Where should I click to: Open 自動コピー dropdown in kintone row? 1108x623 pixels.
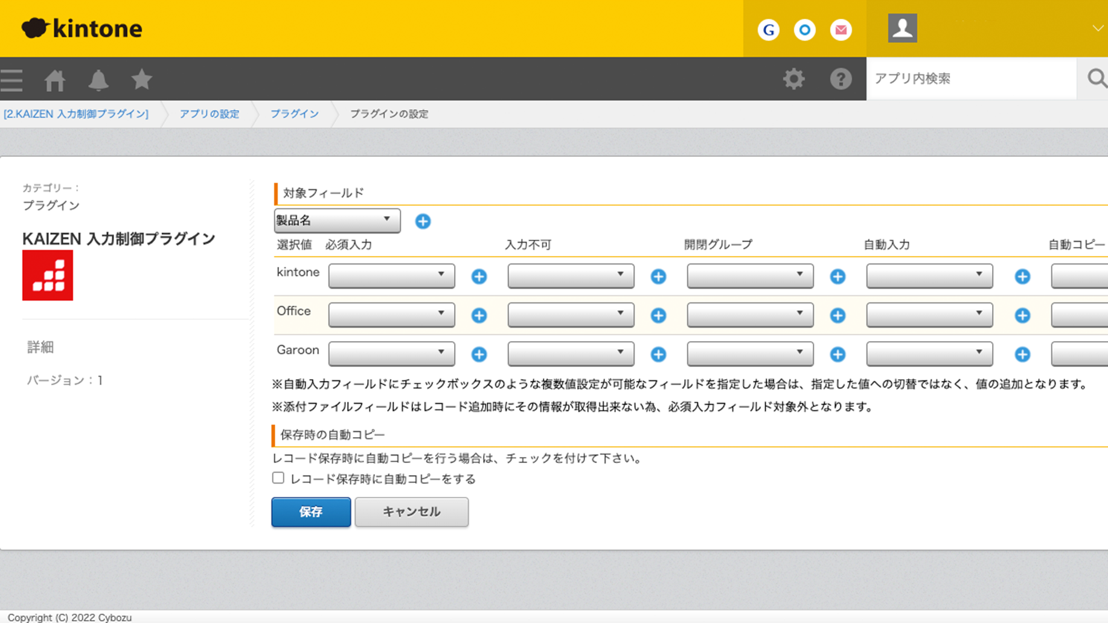tap(1080, 276)
